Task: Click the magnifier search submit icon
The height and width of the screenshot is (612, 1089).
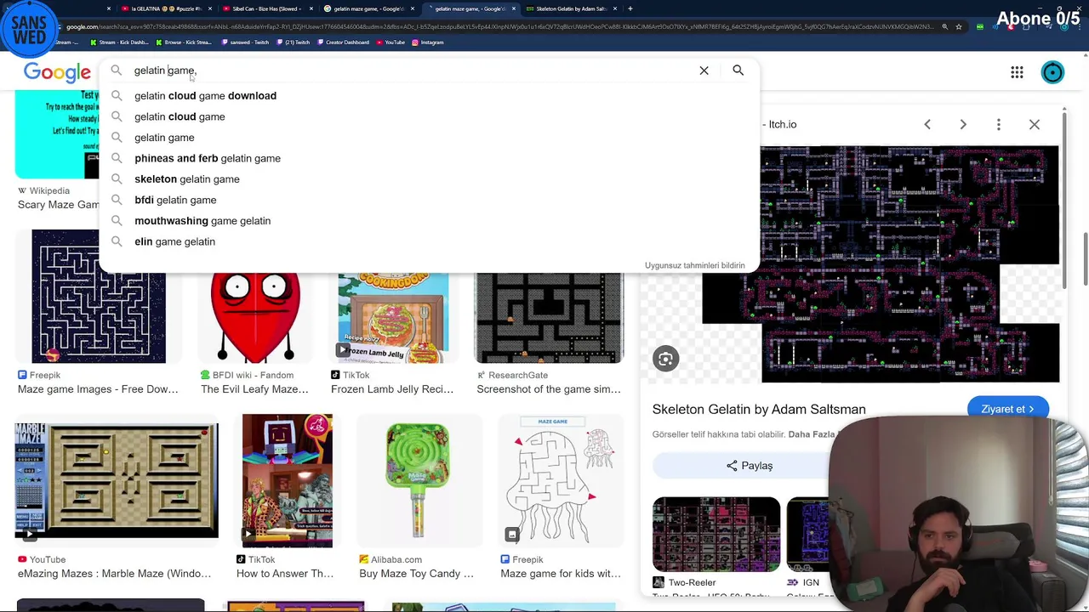Action: pyautogui.click(x=738, y=71)
